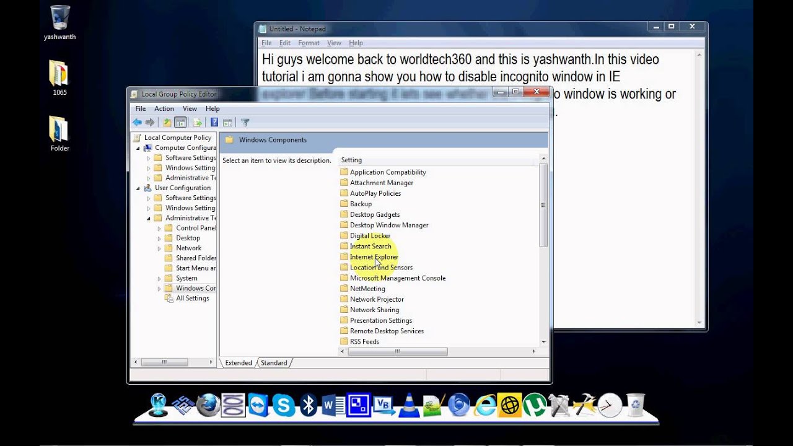Switch to the Extended tab
Screen dimensions: 793x446
tap(239, 363)
